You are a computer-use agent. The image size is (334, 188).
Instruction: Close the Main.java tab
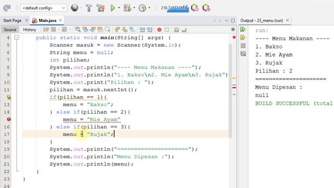[x=61, y=20]
